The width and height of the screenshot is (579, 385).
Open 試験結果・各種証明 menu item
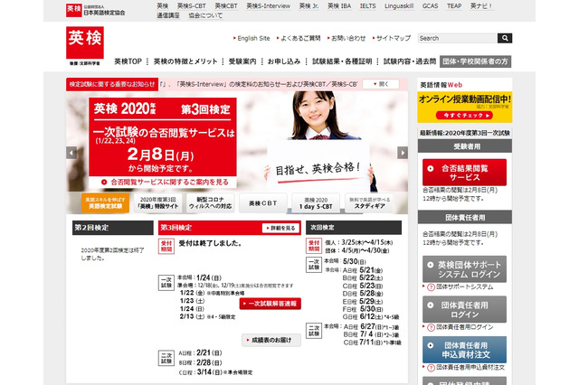point(342,61)
